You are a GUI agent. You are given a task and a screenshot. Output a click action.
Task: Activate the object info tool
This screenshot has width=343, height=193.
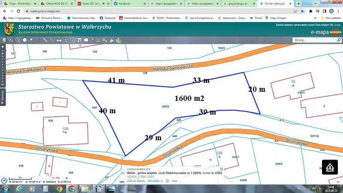pyautogui.click(x=39, y=40)
